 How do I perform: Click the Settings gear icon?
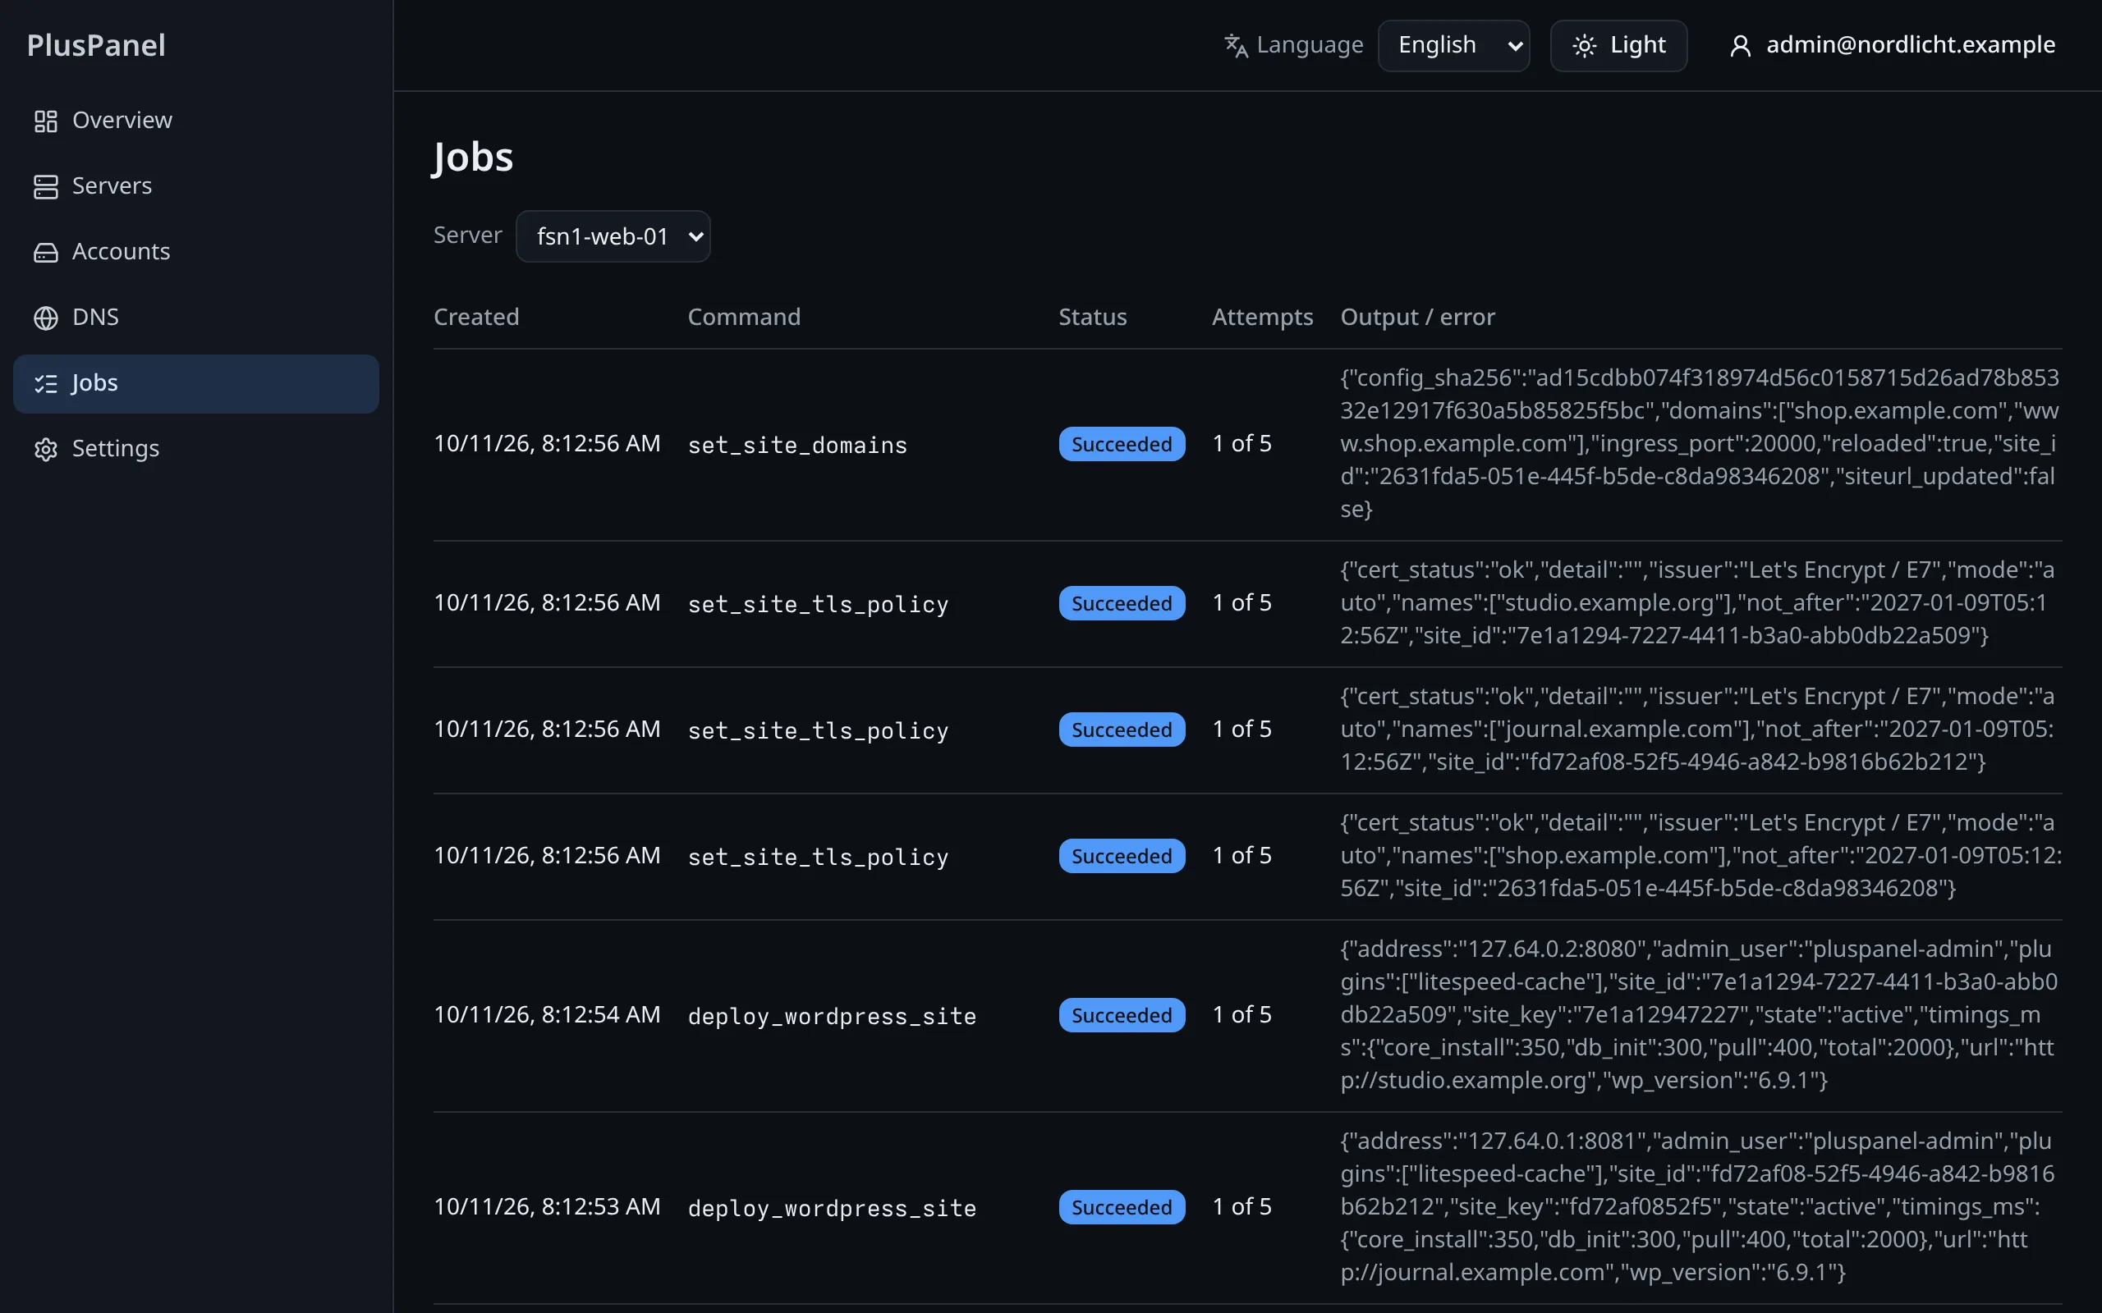tap(45, 449)
